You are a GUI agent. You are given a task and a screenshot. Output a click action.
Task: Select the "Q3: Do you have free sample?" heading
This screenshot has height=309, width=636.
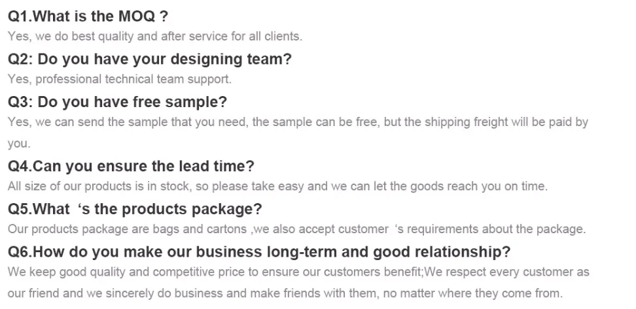click(x=117, y=103)
